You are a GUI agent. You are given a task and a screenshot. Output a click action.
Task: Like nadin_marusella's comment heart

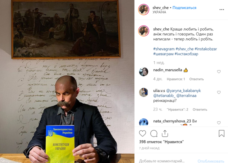[x=219, y=72]
